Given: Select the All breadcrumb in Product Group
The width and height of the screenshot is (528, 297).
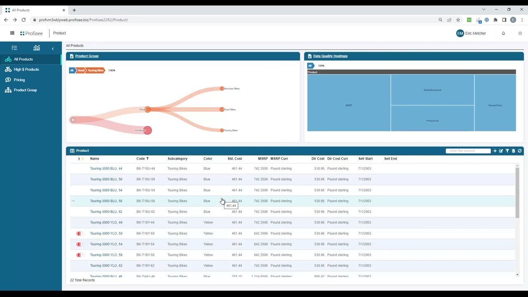Looking at the screenshot, I should 72,71.
